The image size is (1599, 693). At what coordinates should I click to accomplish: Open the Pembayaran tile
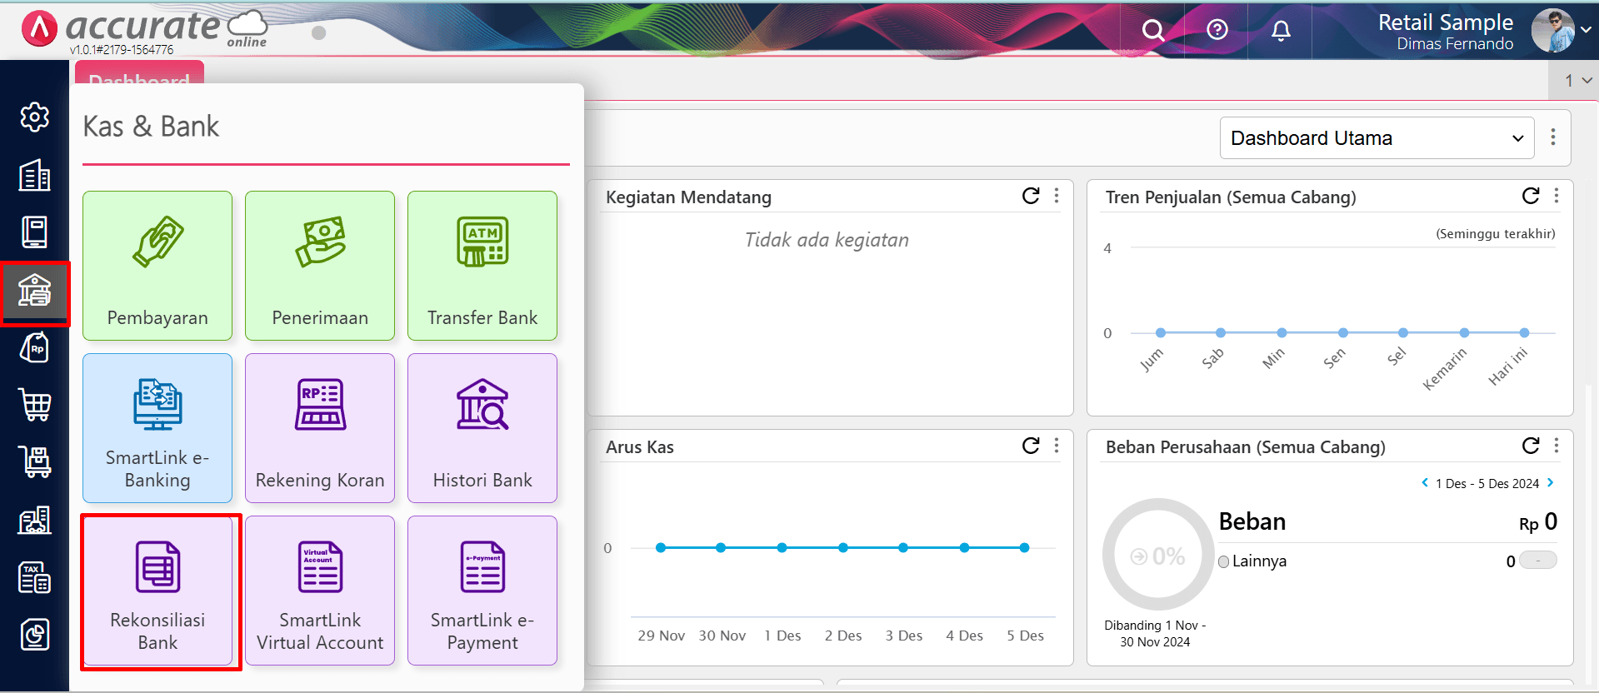(157, 266)
